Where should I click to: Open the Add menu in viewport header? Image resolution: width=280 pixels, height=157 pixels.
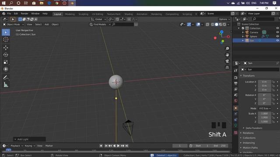pyautogui.click(x=47, y=24)
